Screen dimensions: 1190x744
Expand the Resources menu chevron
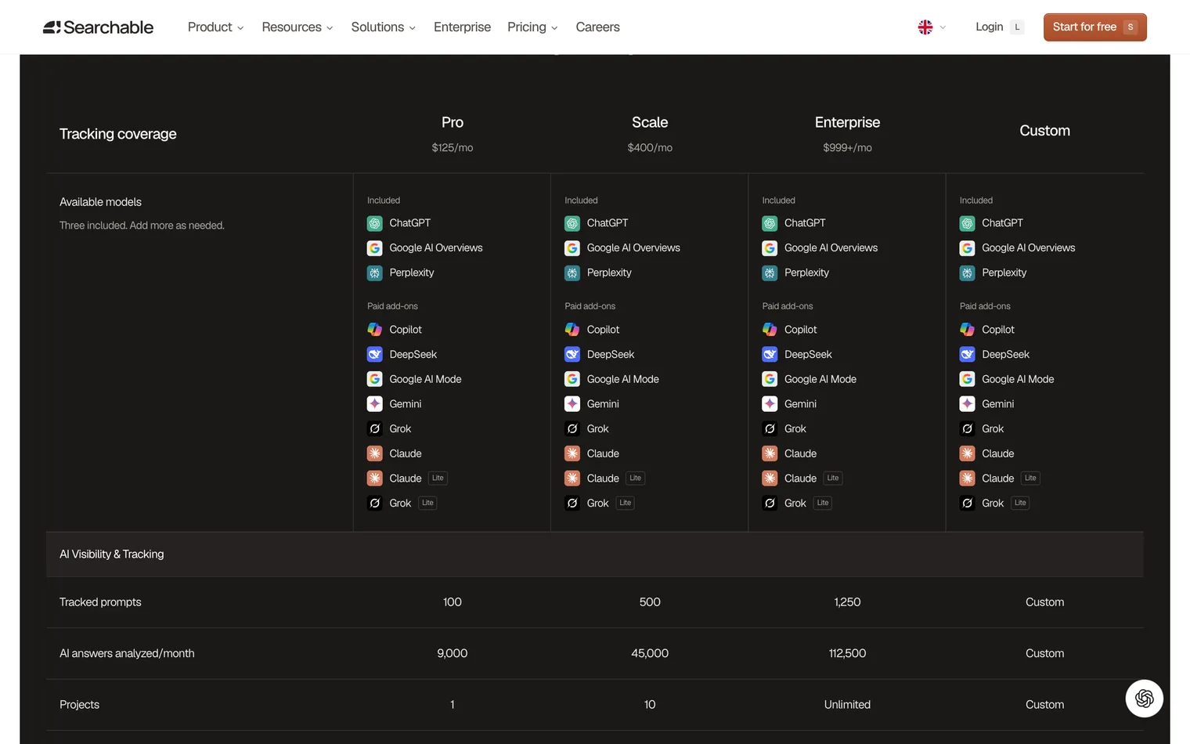[330, 28]
